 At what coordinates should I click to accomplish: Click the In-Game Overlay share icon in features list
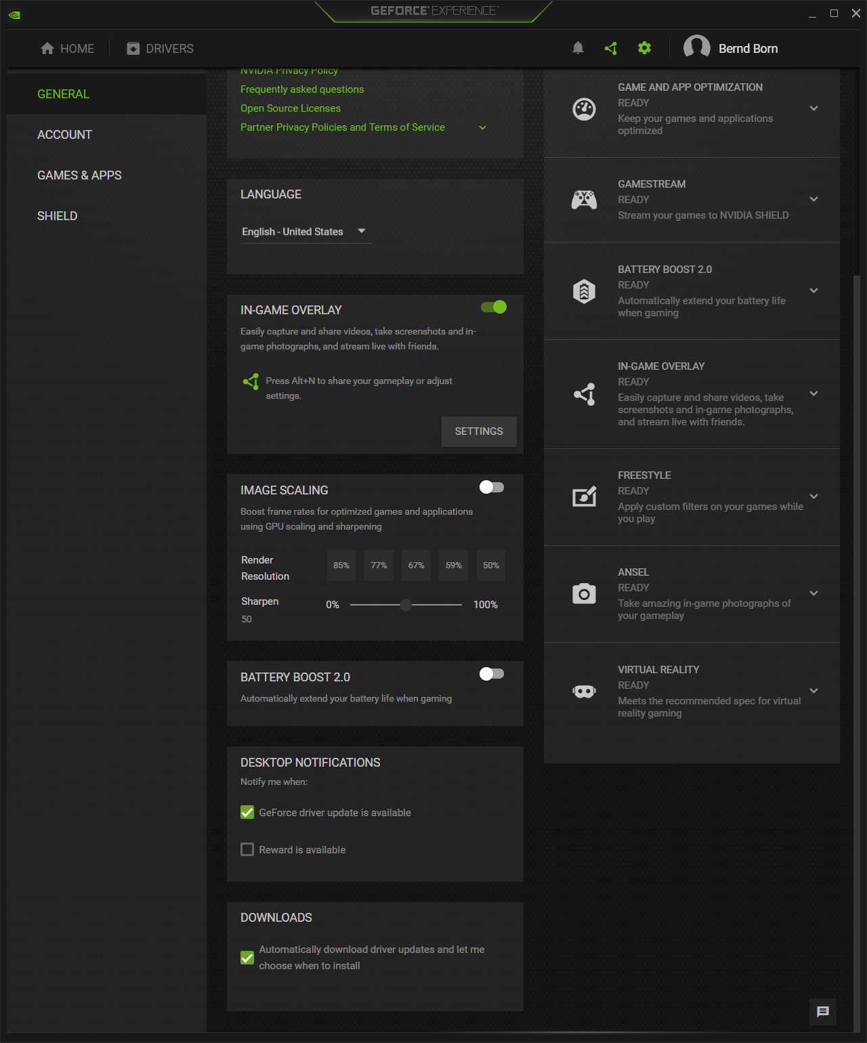pos(584,393)
